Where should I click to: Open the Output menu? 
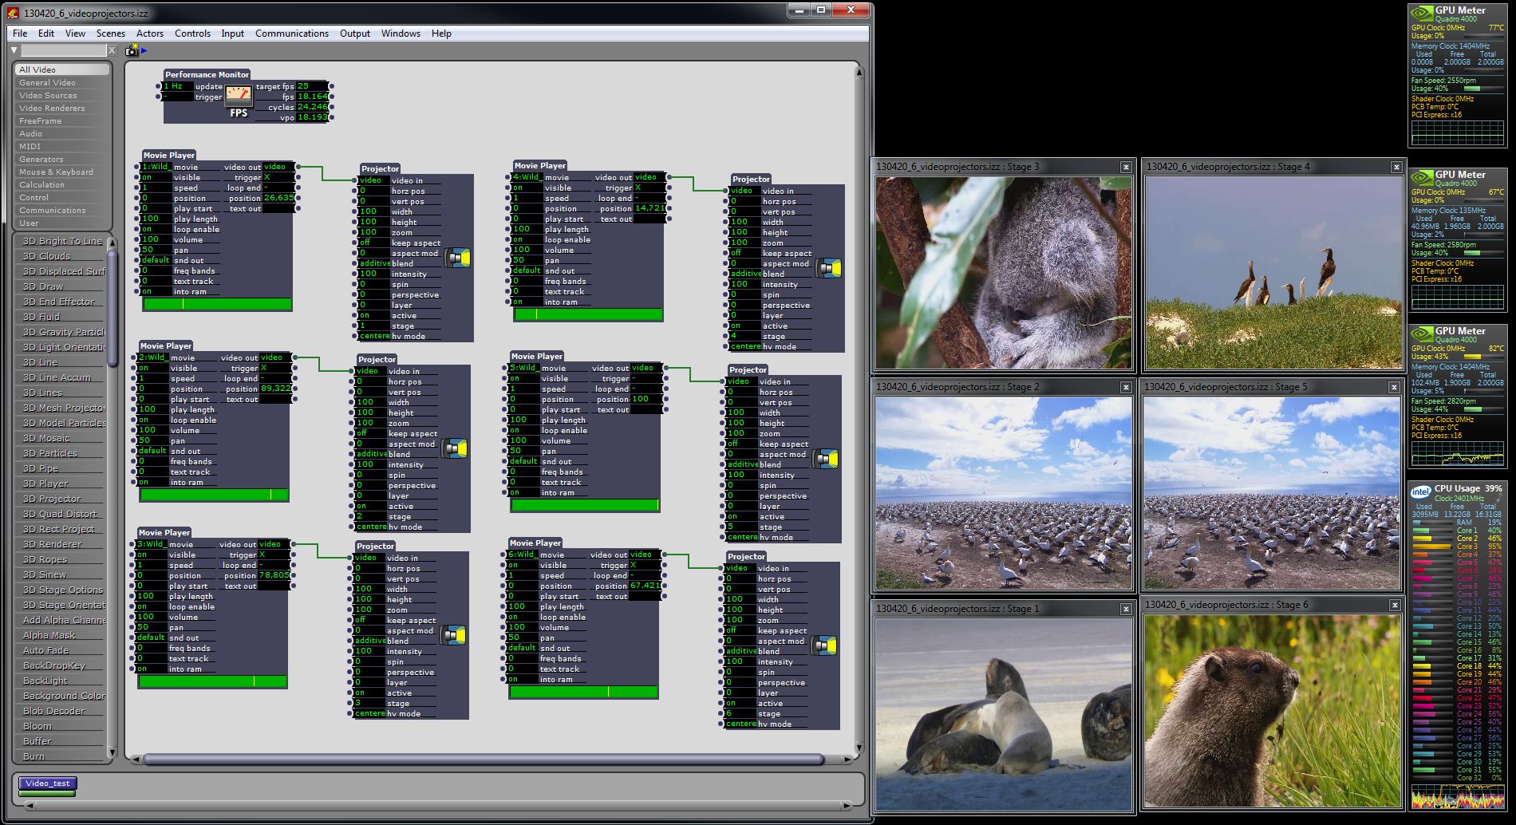point(355,34)
